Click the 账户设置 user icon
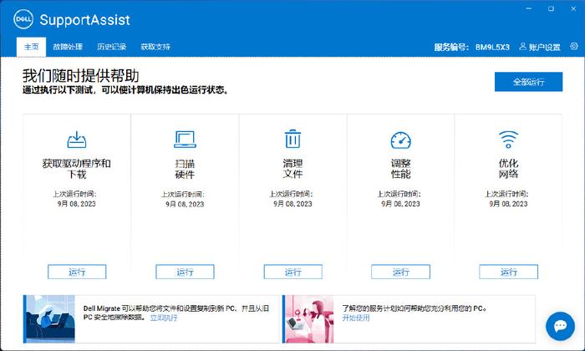 click(x=522, y=46)
